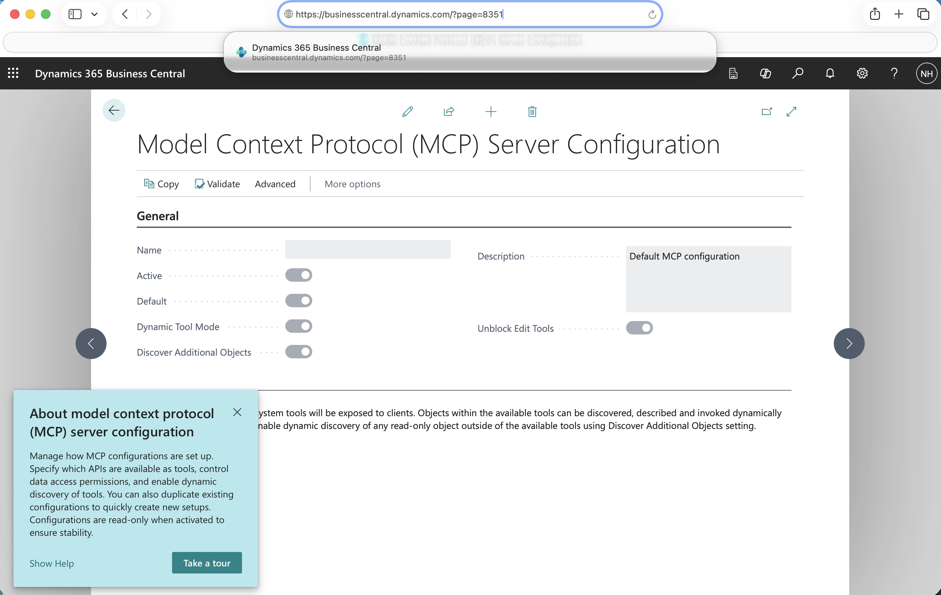
Task: Show browser tab overview icon
Action: 923,14
